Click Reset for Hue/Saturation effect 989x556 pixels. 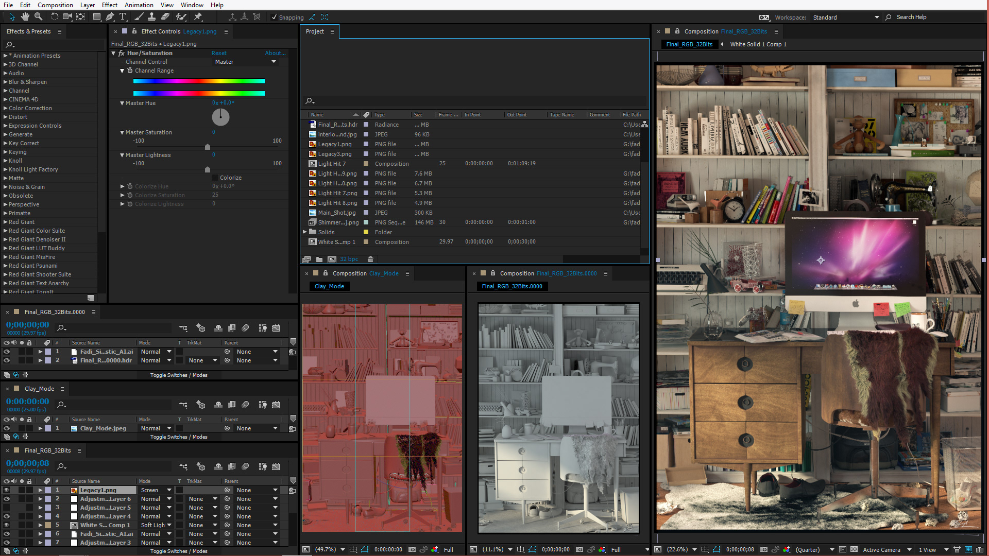click(x=218, y=53)
